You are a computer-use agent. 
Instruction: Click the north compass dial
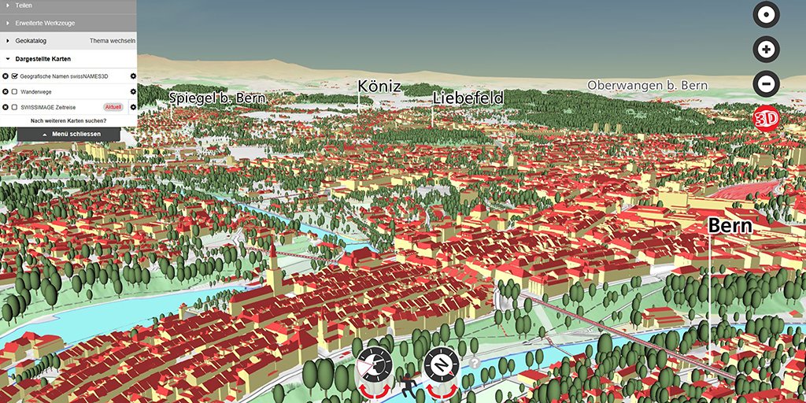click(442, 365)
